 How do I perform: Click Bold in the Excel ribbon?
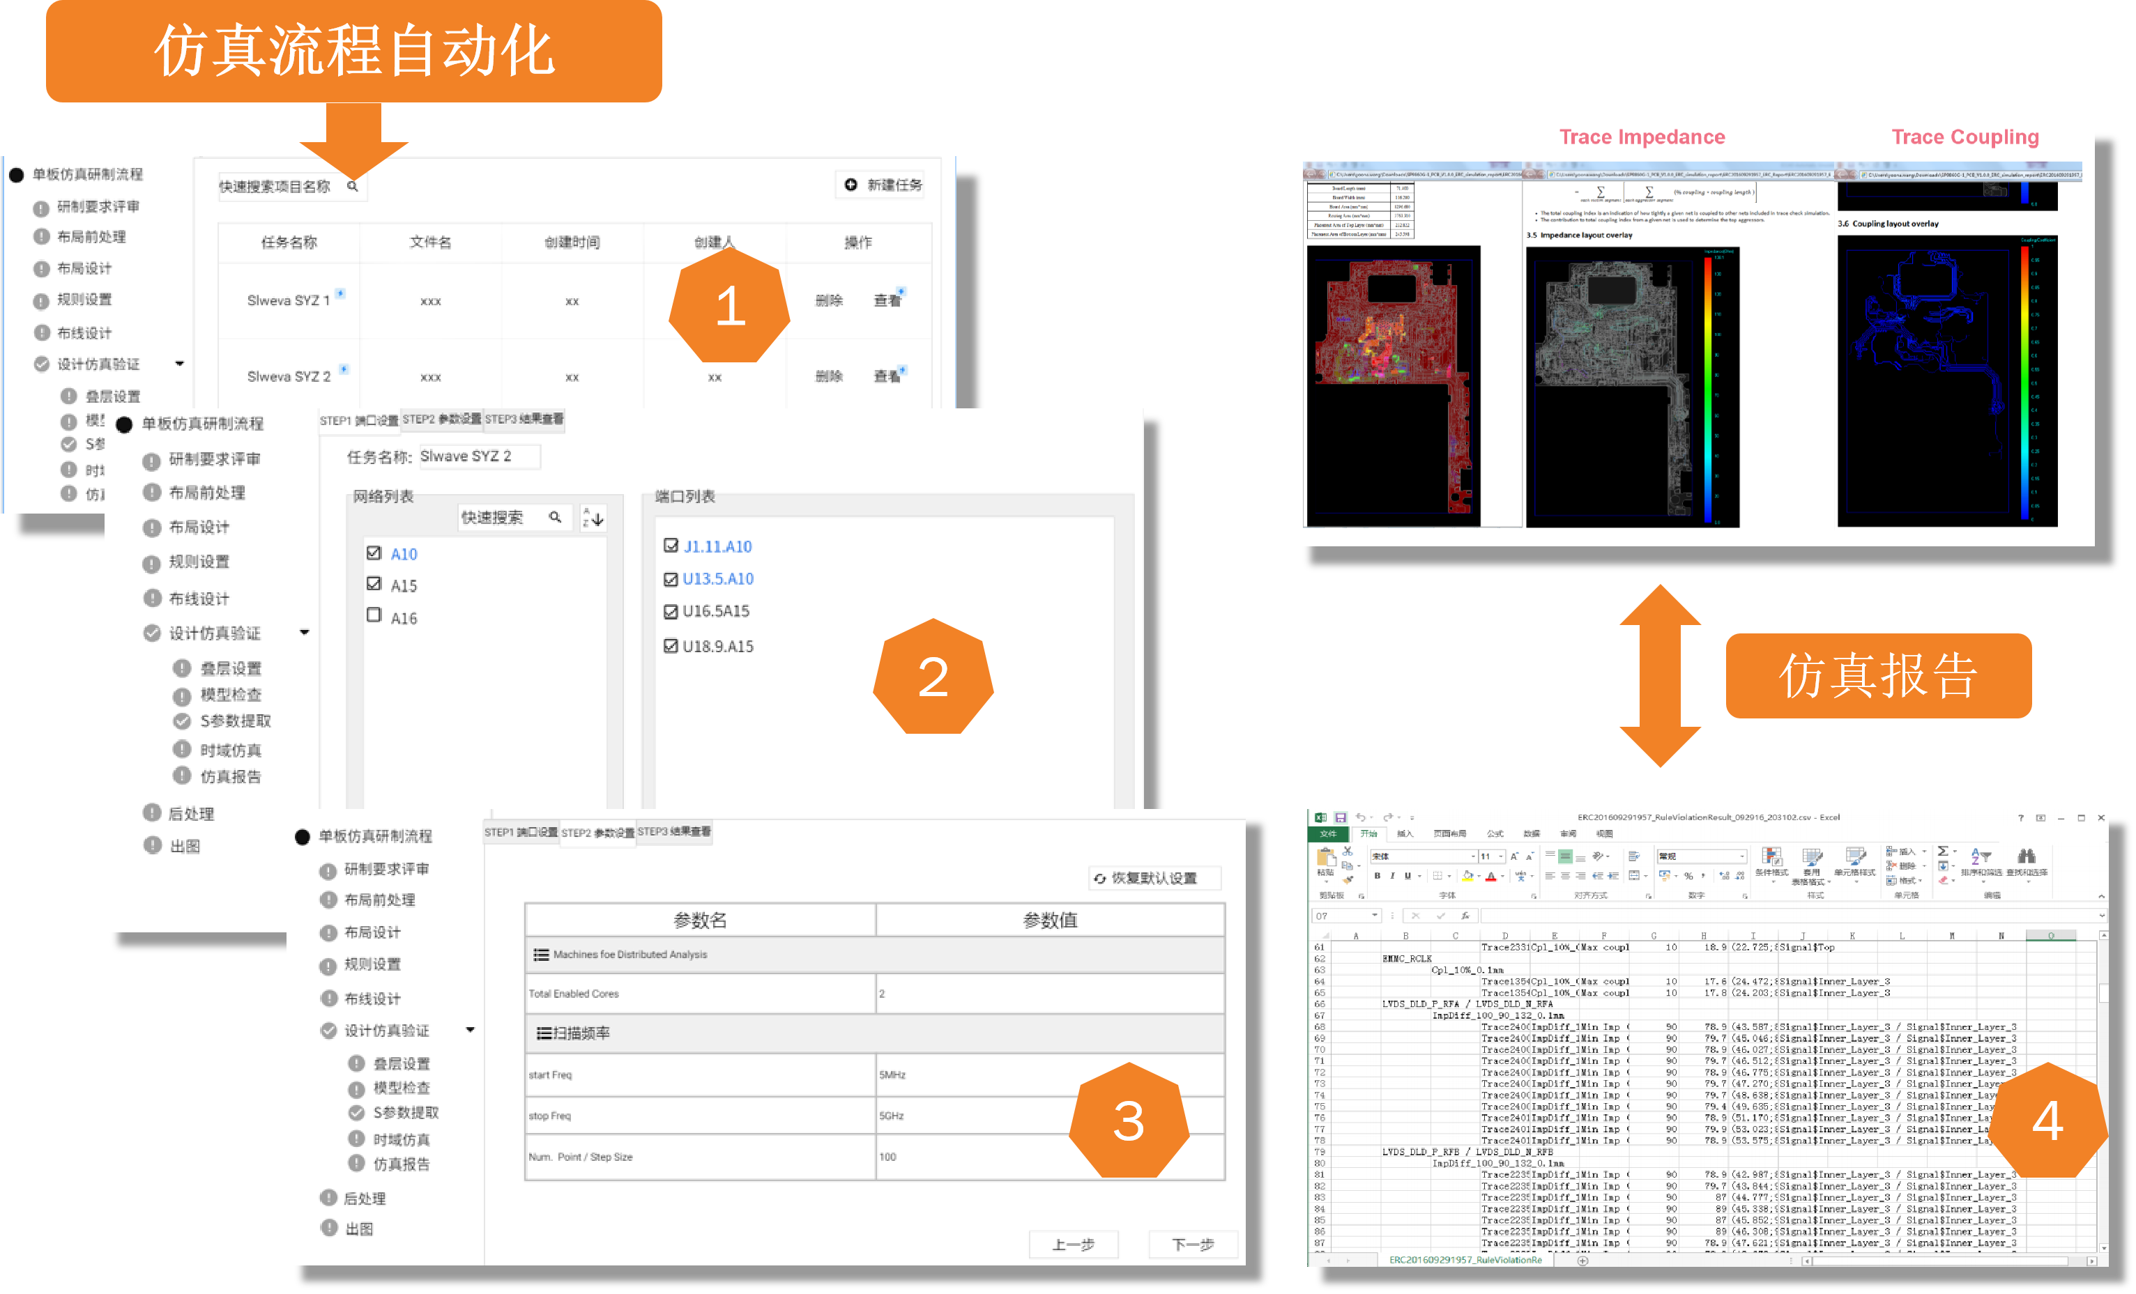[x=1377, y=876]
